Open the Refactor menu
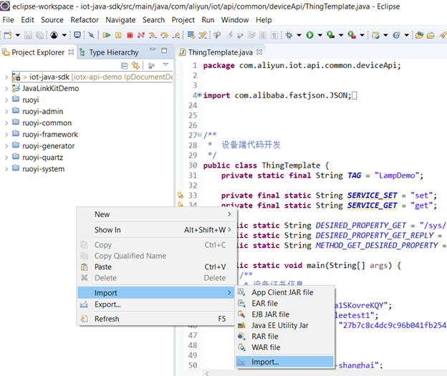447x376 pixels. pyautogui.click(x=85, y=20)
